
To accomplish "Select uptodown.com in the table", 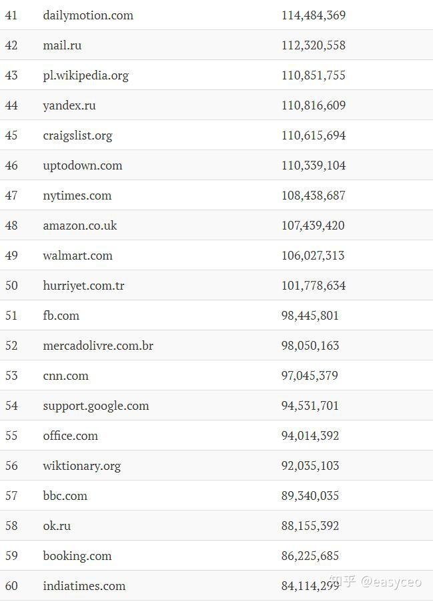I will point(83,166).
